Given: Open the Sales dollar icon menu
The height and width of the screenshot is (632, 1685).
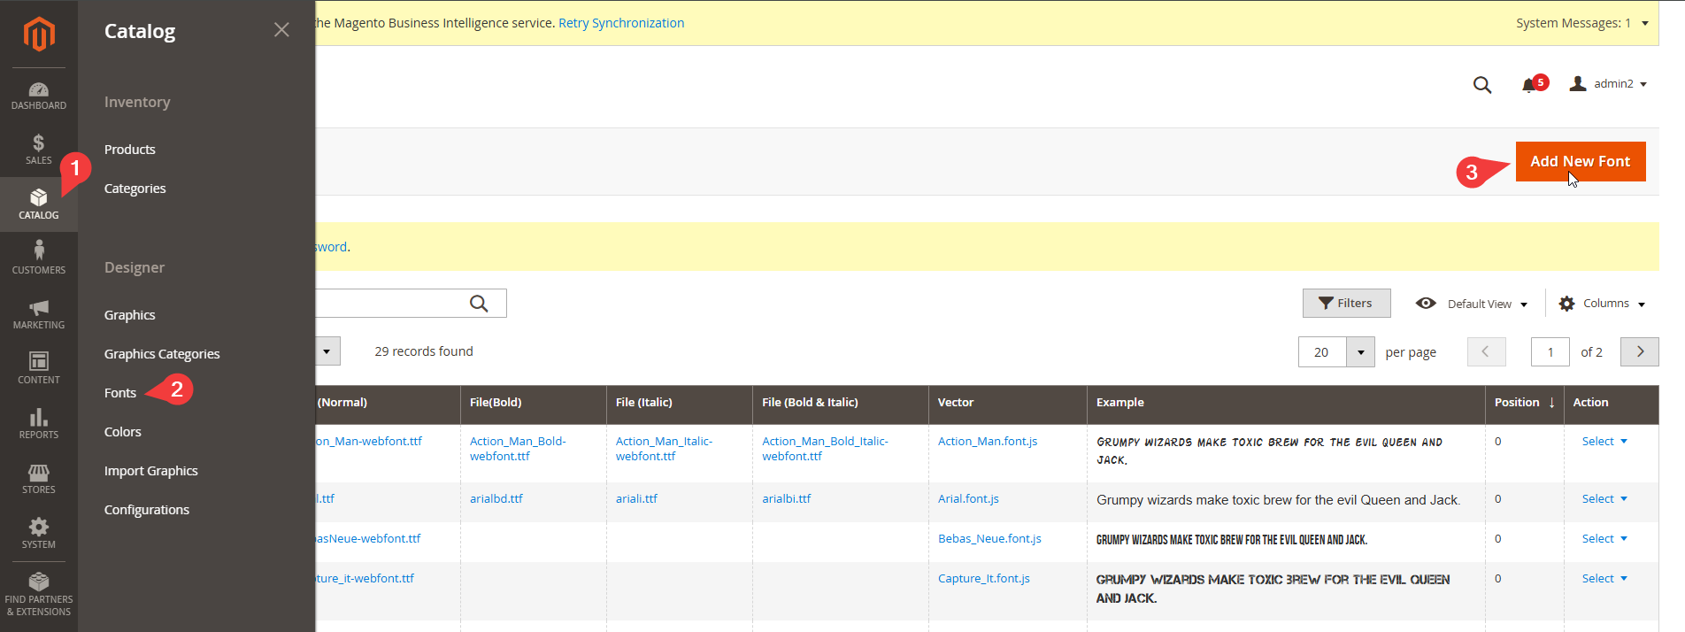Looking at the screenshot, I should point(38,149).
